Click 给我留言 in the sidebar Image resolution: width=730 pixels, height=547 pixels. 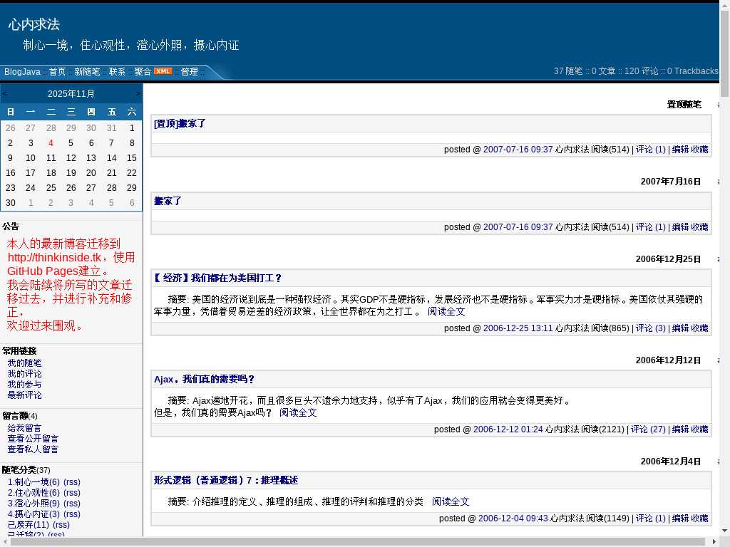point(24,428)
